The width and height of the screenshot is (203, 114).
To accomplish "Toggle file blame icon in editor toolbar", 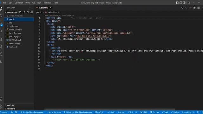I will point(194,8).
